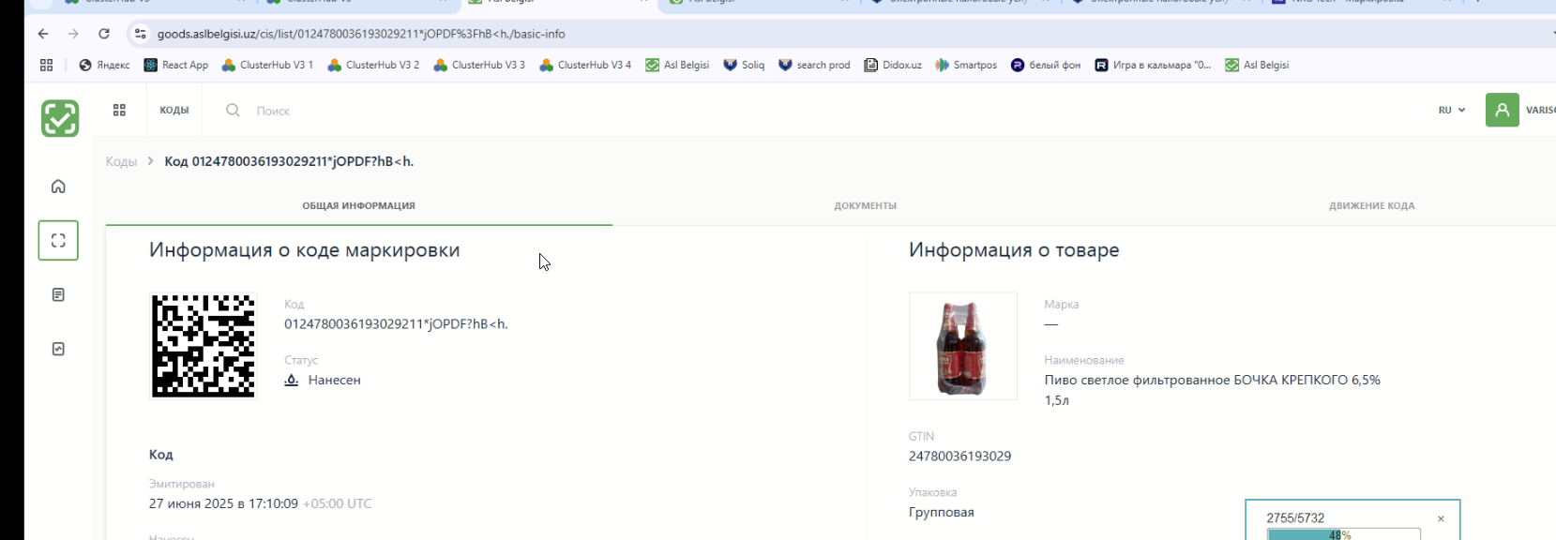
Task: Click the Групповая packaging value
Action: point(942,512)
